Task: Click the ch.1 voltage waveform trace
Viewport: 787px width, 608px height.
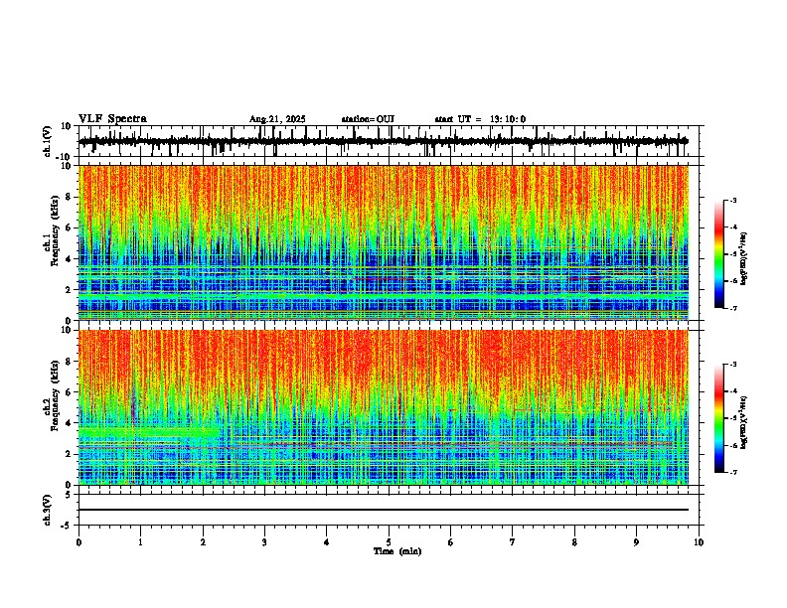Action: (x=384, y=141)
